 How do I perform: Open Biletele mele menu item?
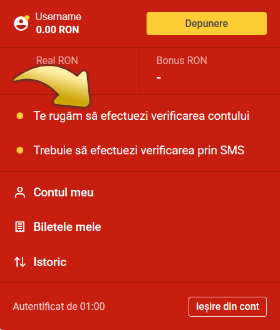pos(67,227)
